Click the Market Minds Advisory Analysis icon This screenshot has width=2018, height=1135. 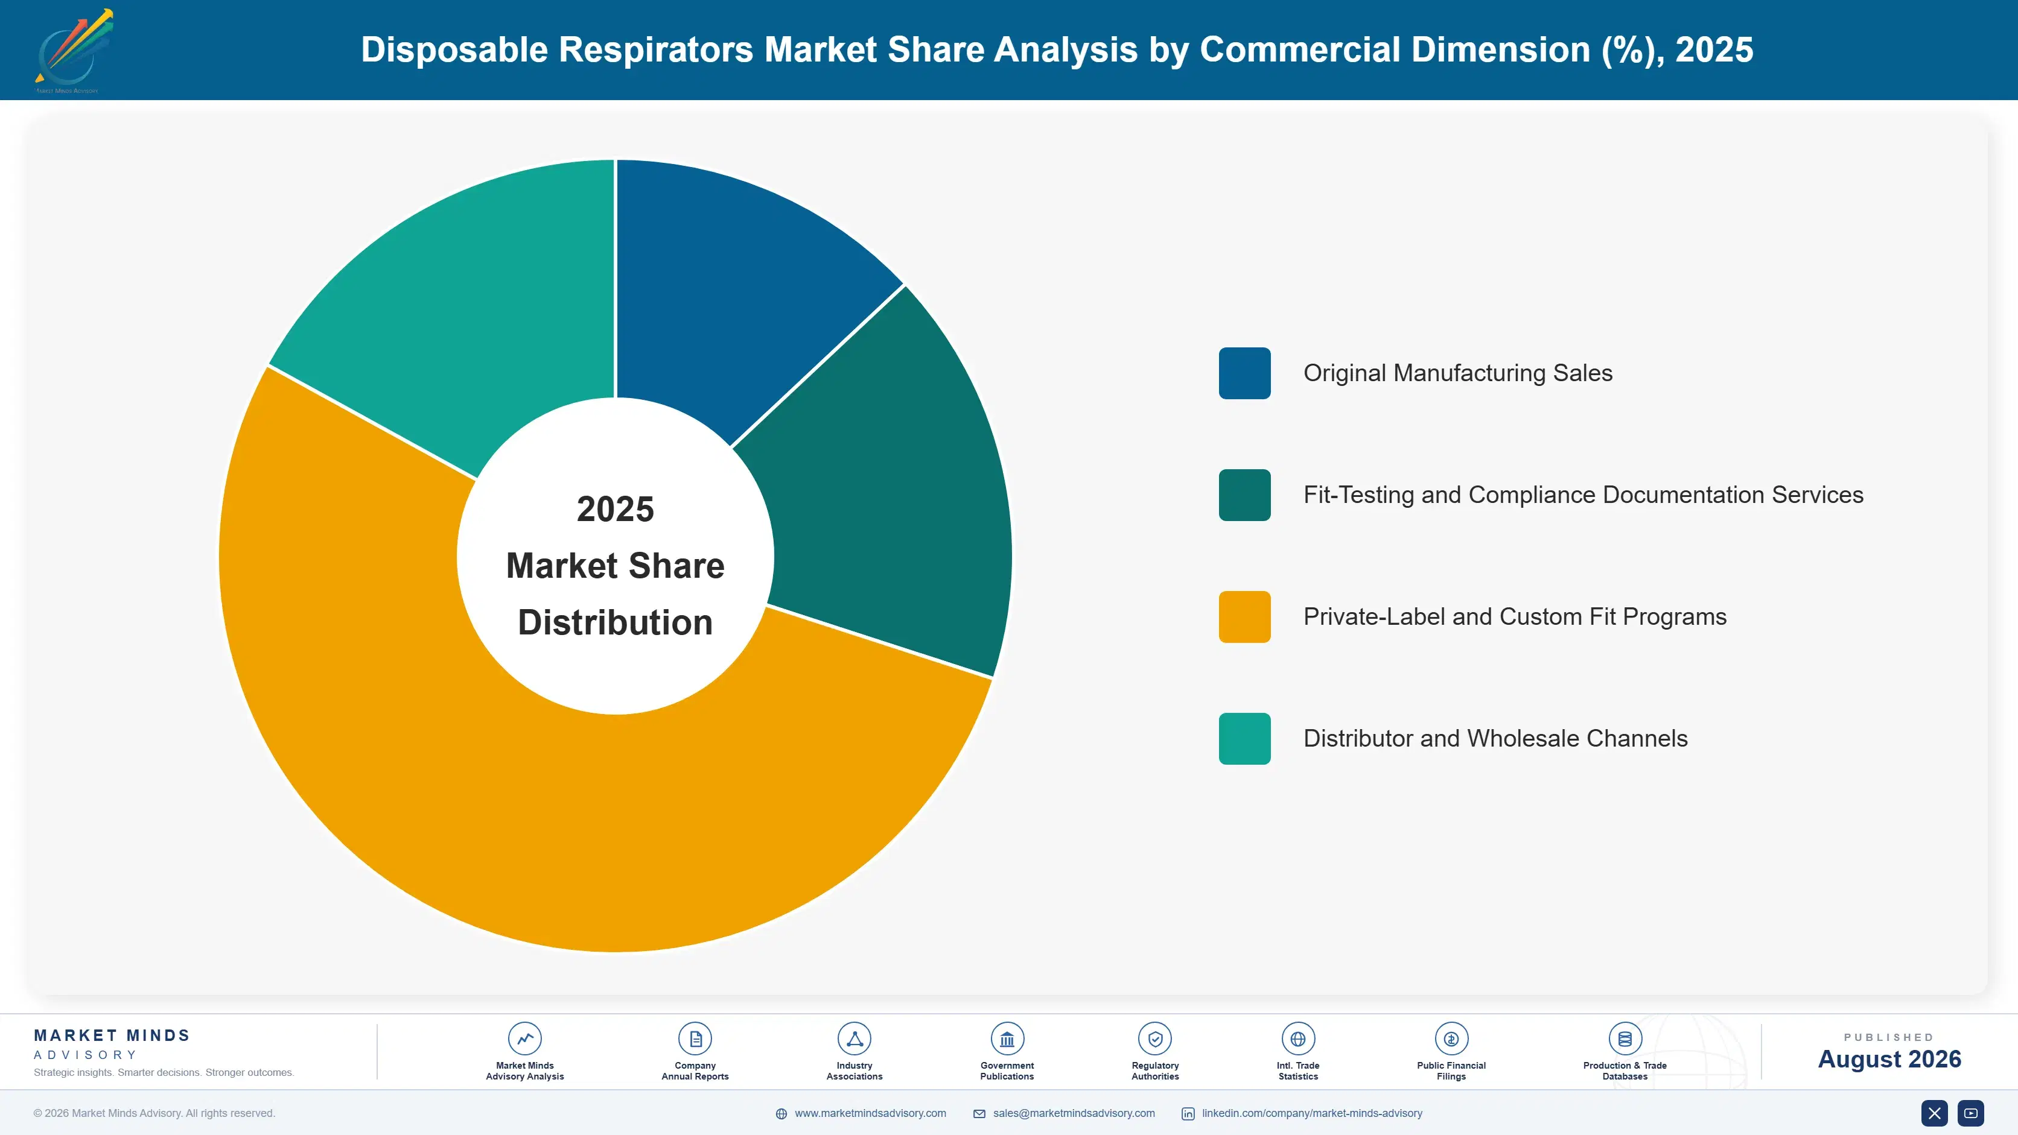tap(524, 1039)
